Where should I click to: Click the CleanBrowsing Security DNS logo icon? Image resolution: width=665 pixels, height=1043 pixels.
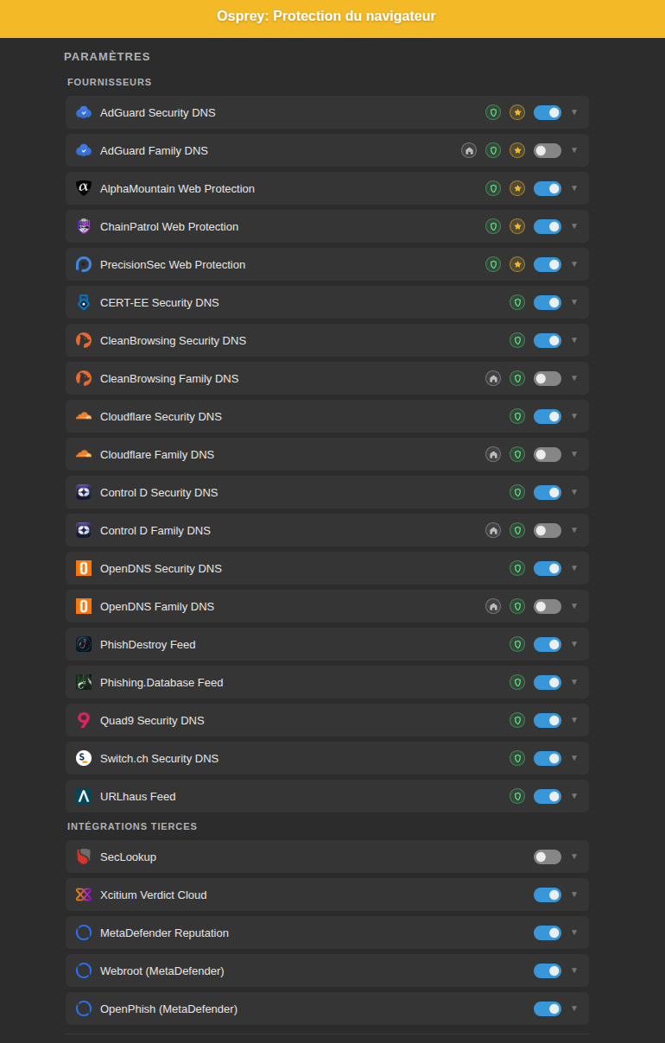pyautogui.click(x=84, y=340)
